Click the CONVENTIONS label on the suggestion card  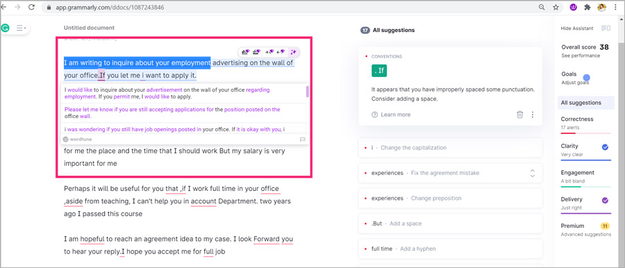pyautogui.click(x=386, y=57)
